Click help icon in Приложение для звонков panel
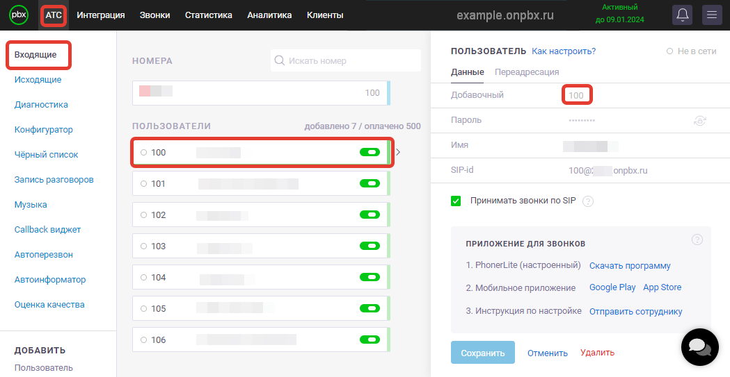This screenshot has width=730, height=377. 697,240
